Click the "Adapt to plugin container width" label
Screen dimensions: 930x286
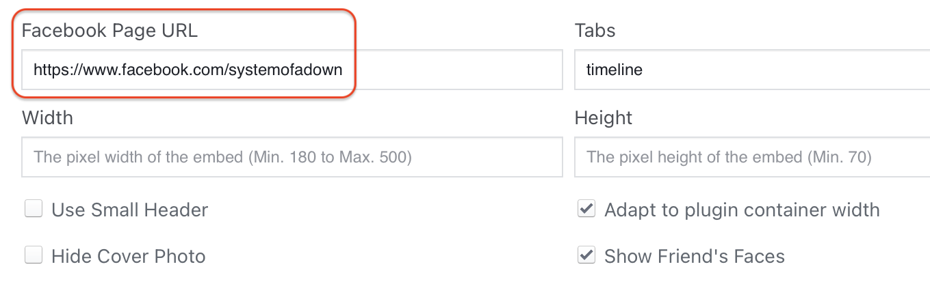pos(742,210)
